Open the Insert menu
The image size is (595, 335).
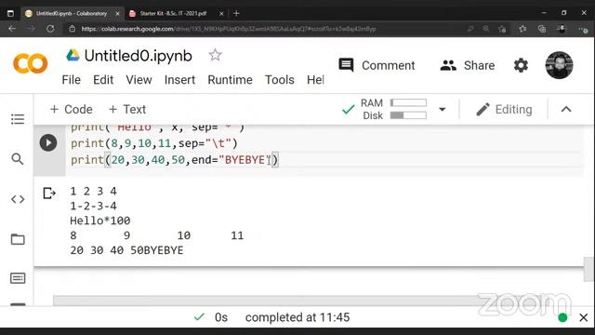pyautogui.click(x=179, y=80)
